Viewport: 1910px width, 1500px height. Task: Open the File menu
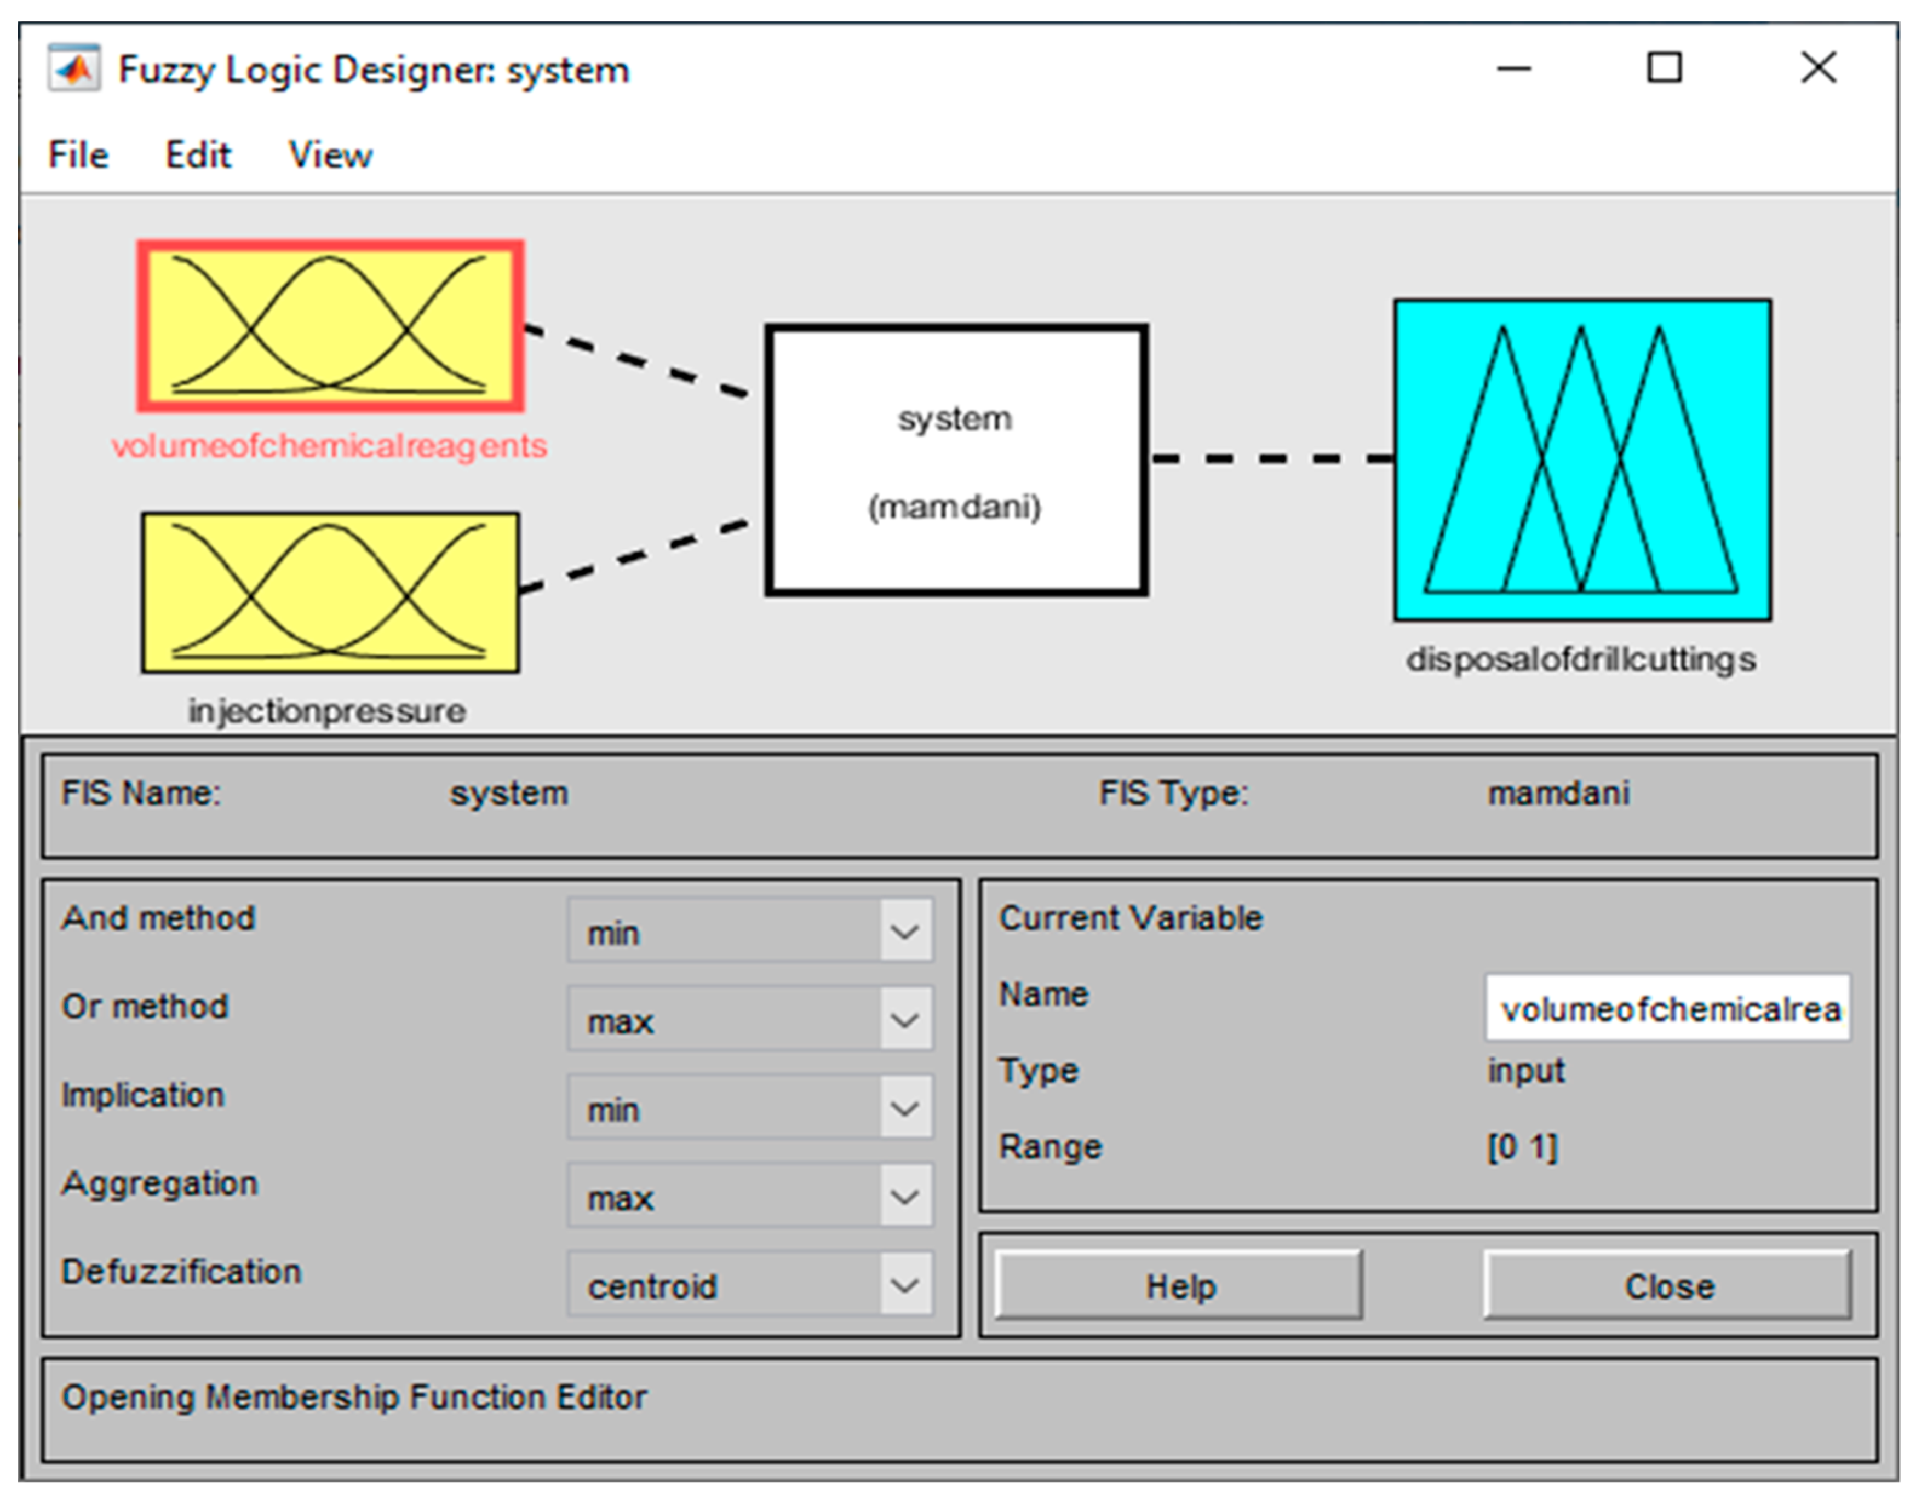point(78,156)
